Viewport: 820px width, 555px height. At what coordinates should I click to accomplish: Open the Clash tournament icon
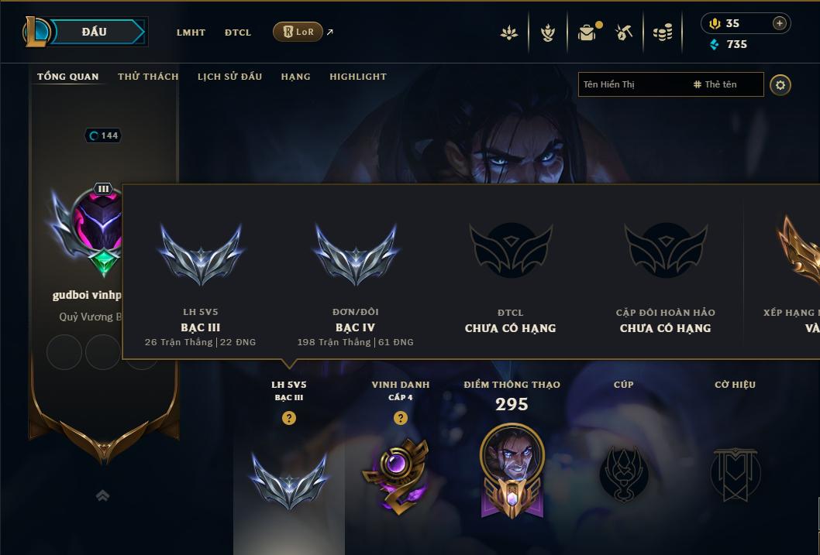coord(547,33)
